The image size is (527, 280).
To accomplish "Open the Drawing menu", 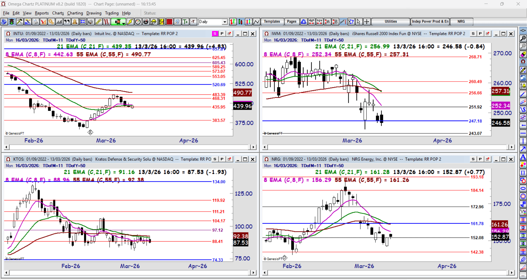I will (94, 13).
